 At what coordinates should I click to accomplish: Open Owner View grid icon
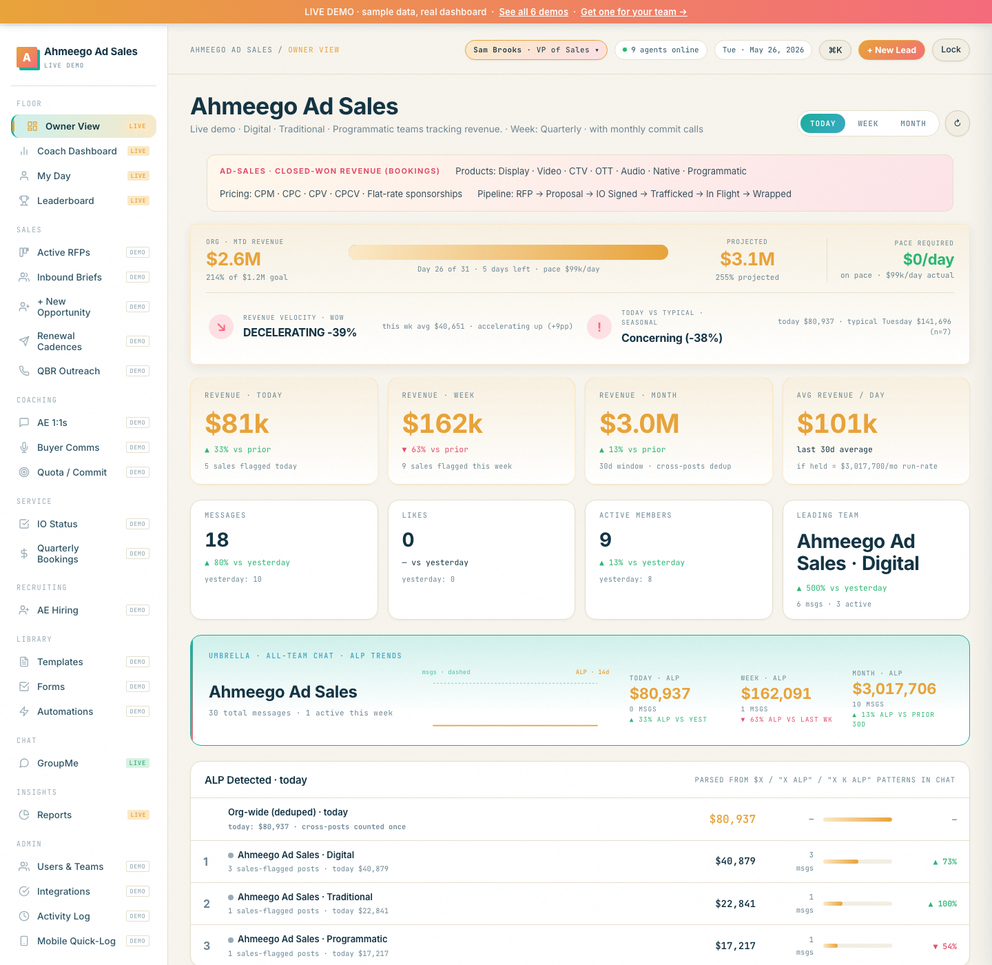coord(32,126)
